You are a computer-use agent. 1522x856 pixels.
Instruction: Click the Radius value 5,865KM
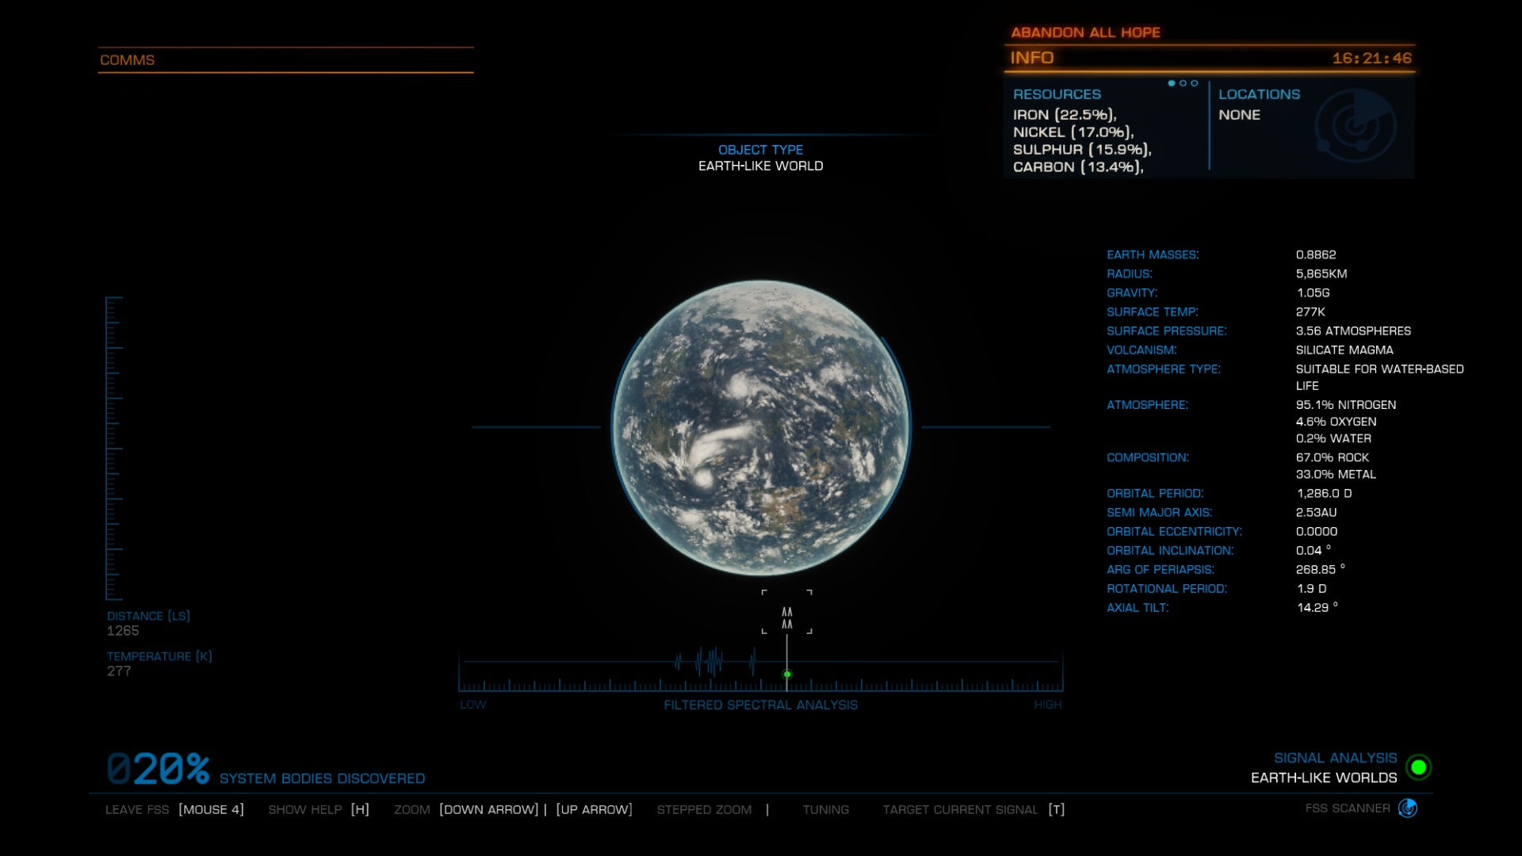[1321, 273]
